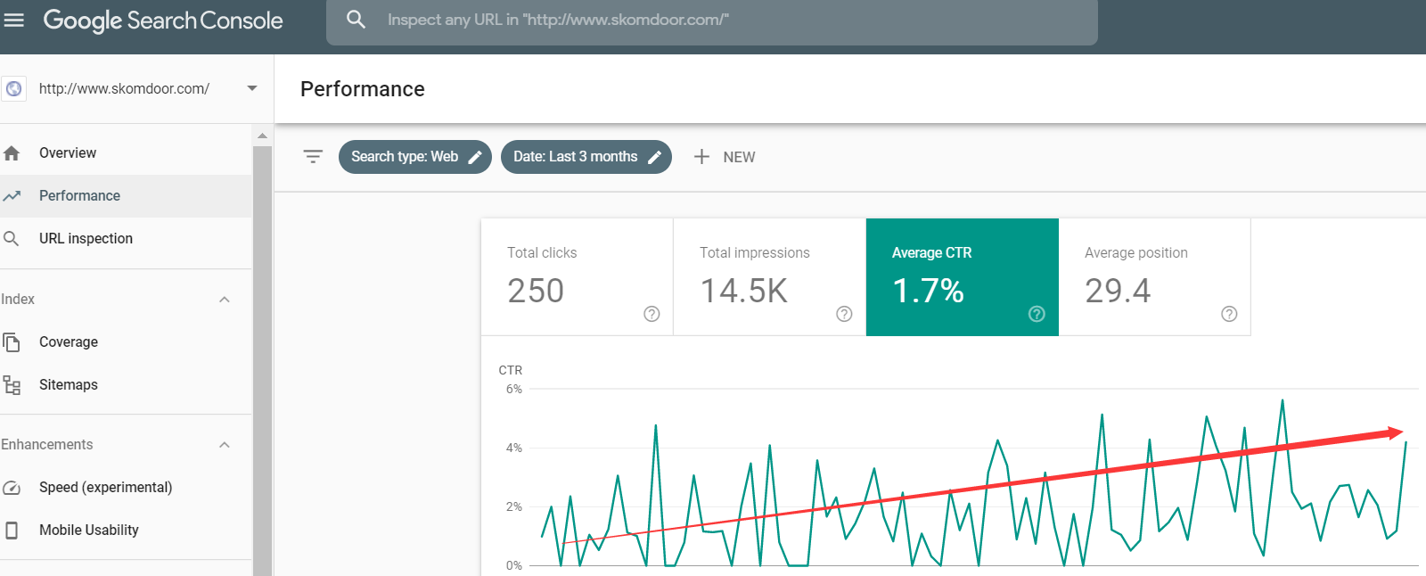Screen dimensions: 1426x576
Task: Click the sidebar vertical scrollbar thumb
Action: pyautogui.click(x=262, y=360)
